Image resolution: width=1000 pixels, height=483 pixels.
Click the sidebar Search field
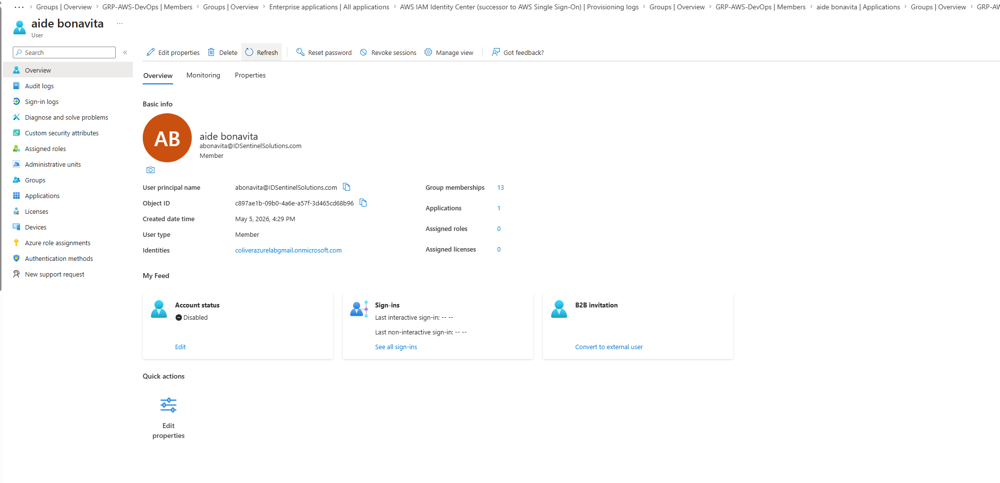point(64,52)
